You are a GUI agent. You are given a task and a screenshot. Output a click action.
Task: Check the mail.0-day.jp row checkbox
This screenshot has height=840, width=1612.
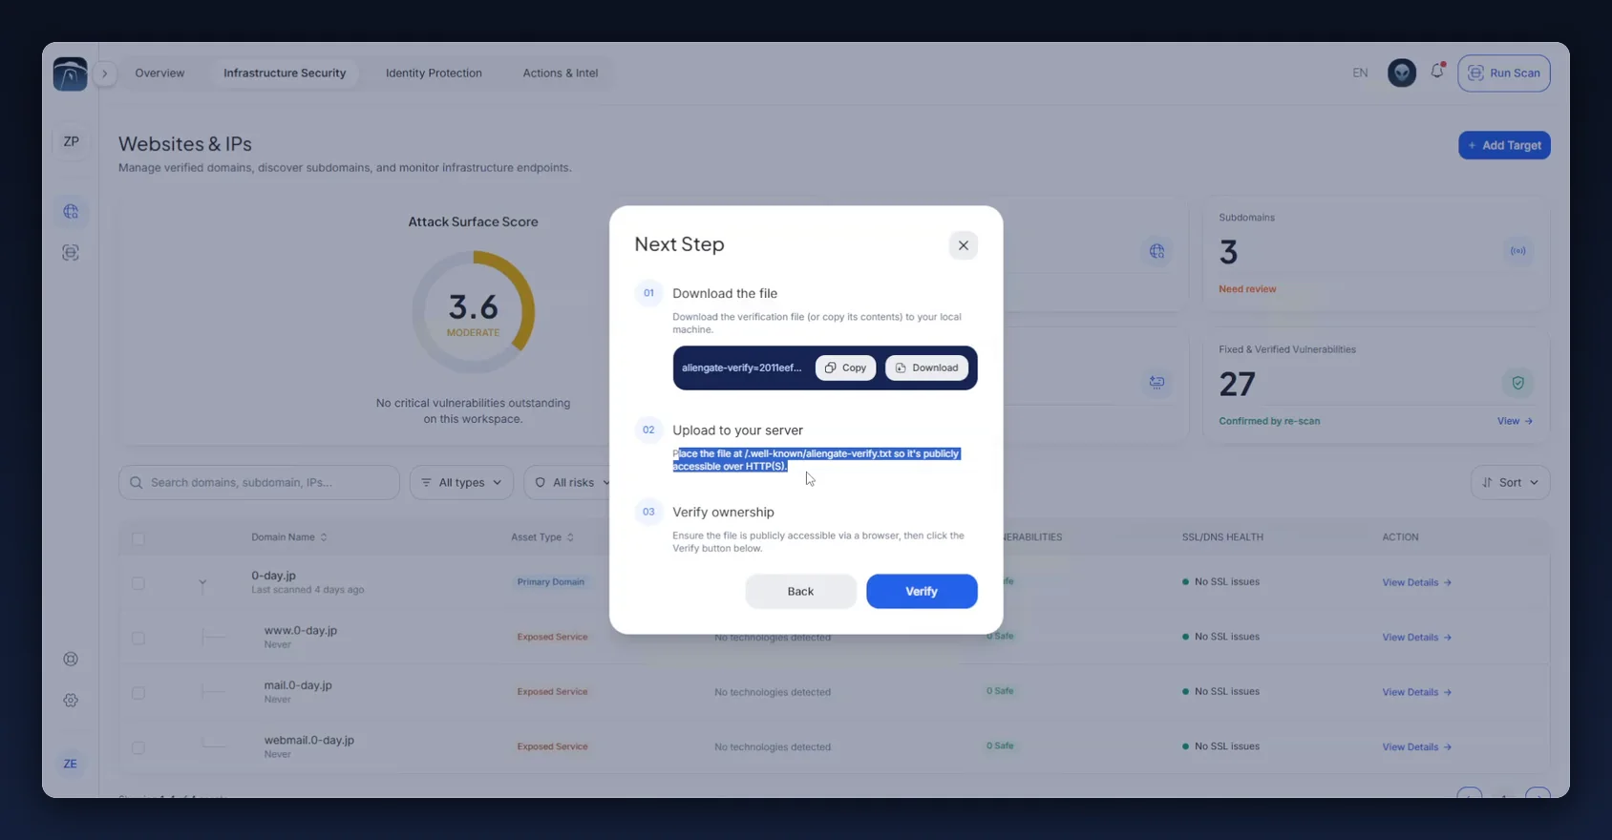click(x=138, y=692)
